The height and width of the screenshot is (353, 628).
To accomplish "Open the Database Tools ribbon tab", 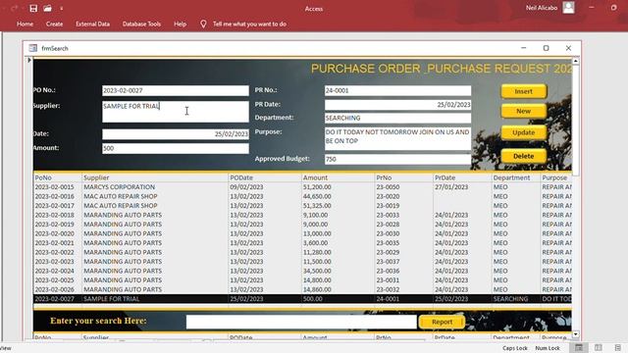I will [141, 24].
